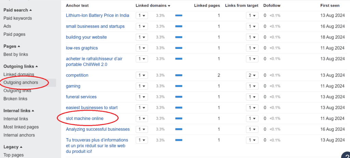Open Most linked pages report
Image resolution: width=350 pixels, height=158 pixels.
point(21,127)
